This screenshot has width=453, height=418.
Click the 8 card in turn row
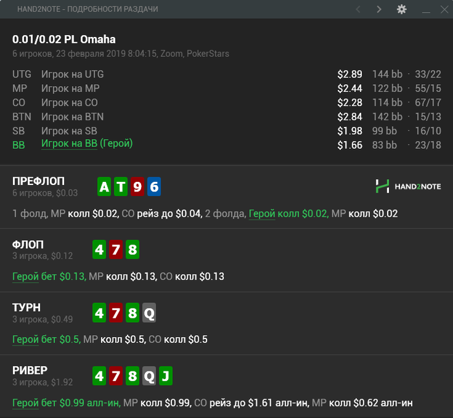click(x=132, y=313)
